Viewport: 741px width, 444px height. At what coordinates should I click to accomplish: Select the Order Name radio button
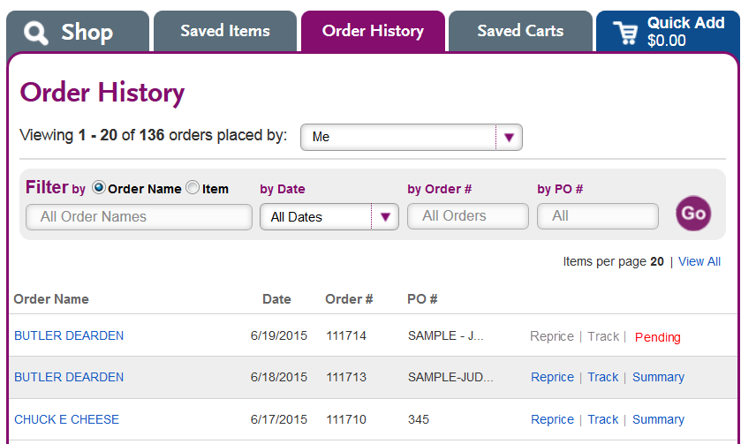point(98,187)
